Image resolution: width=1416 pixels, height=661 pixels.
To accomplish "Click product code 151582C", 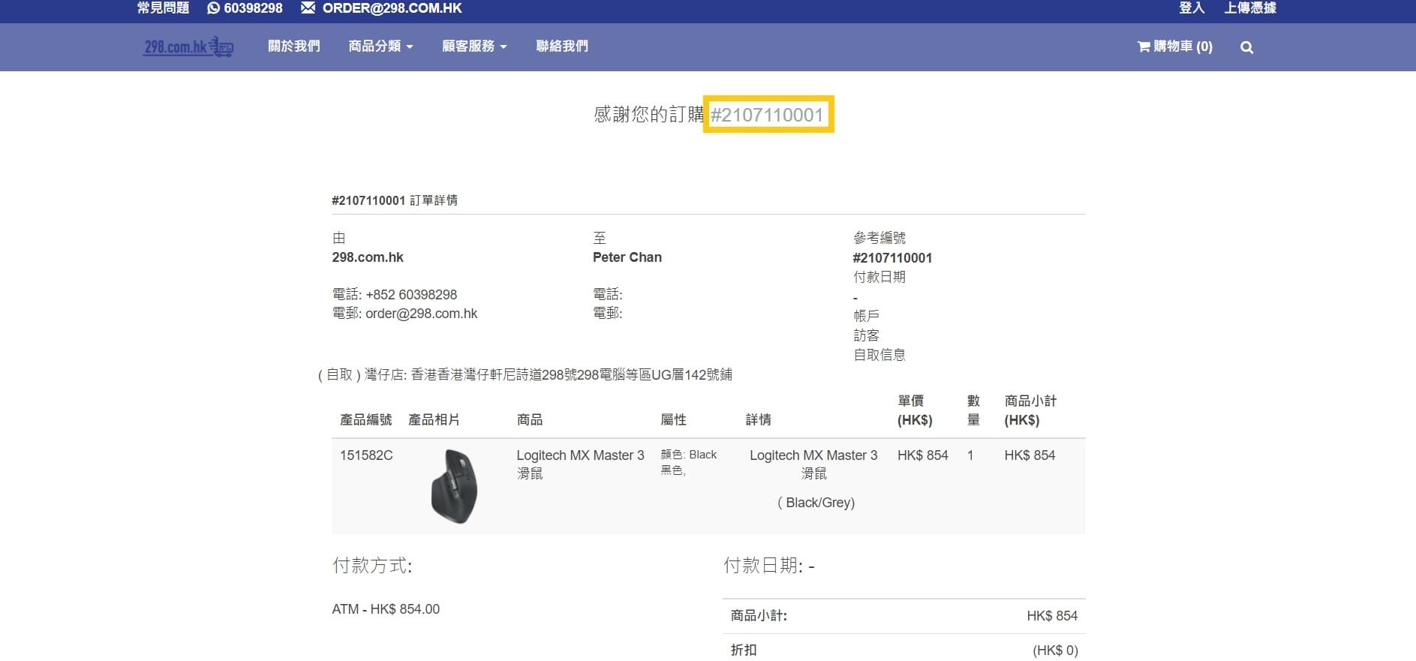I will tap(366, 455).
